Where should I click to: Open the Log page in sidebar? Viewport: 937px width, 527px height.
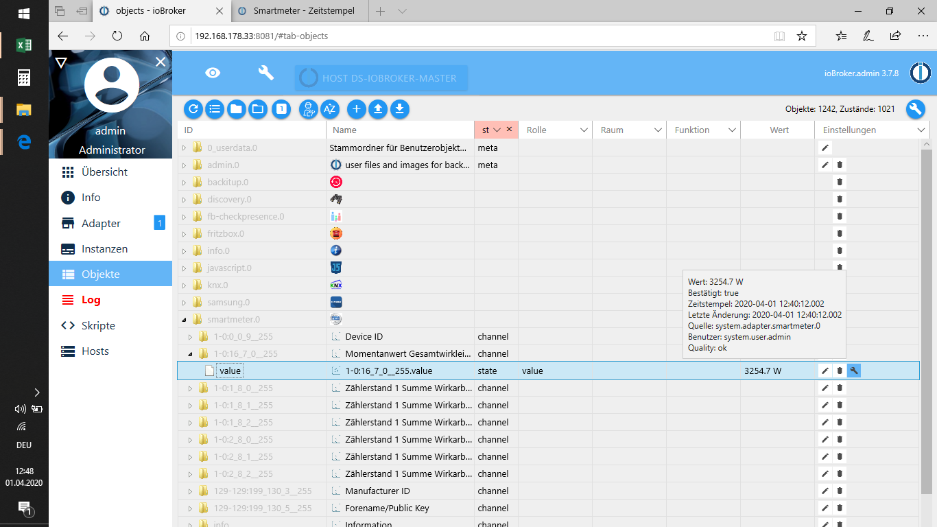(110, 300)
